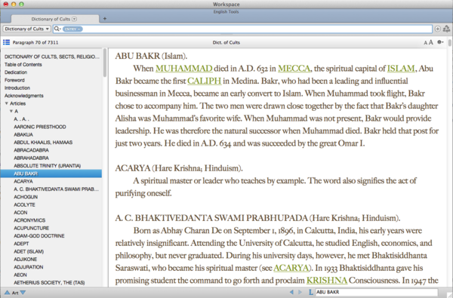Select ACON article
The width and height of the screenshot is (453, 298).
[20, 213]
